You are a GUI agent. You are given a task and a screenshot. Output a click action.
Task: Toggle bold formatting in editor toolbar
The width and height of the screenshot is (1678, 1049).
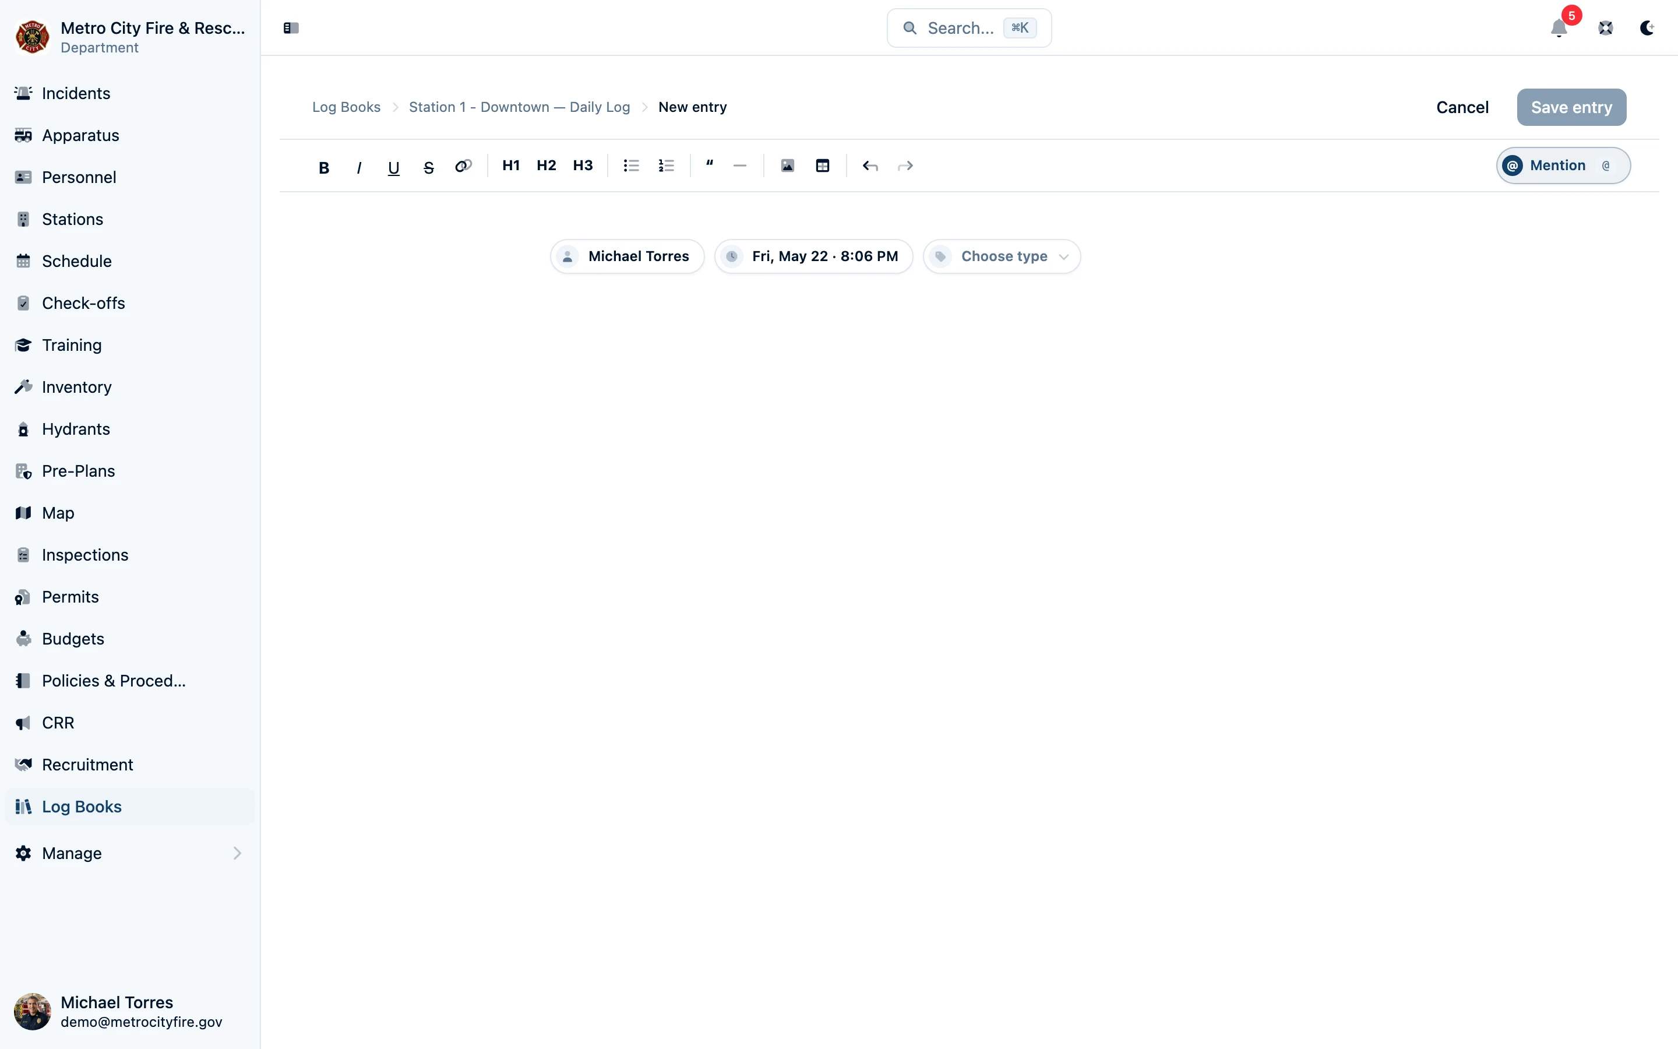(323, 167)
